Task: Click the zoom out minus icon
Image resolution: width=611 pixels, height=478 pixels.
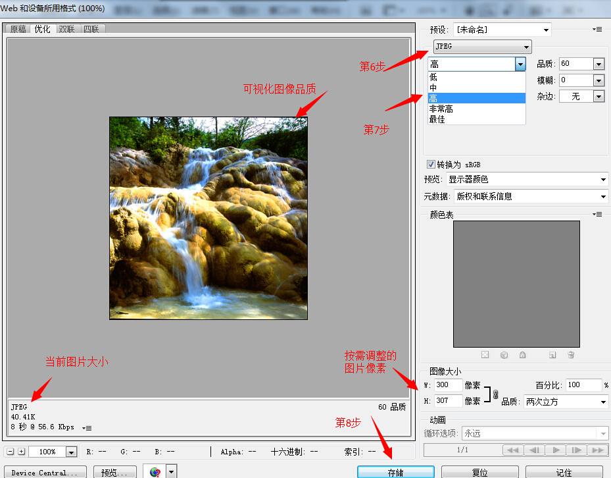Action: tap(10, 452)
